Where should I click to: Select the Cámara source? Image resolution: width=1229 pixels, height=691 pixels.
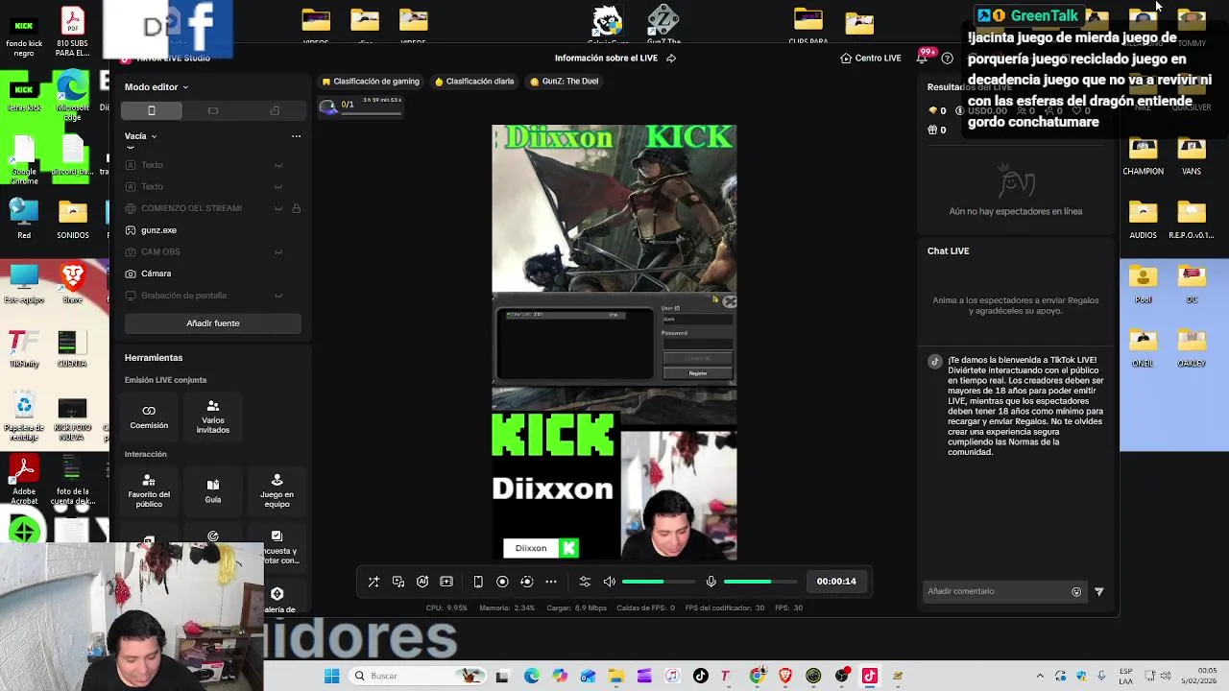[212, 274]
